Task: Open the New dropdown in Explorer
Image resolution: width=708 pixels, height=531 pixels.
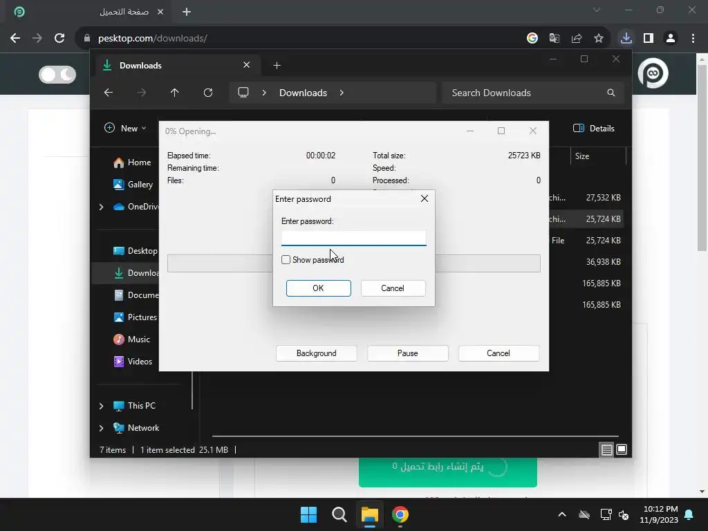Action: click(126, 128)
